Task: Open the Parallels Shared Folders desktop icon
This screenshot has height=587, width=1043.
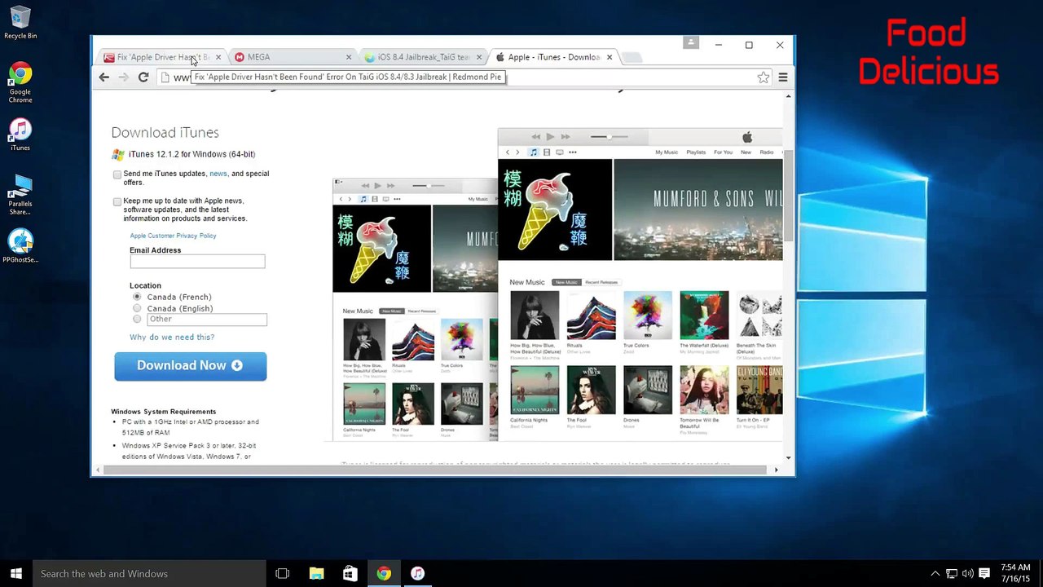Action: pyautogui.click(x=20, y=195)
